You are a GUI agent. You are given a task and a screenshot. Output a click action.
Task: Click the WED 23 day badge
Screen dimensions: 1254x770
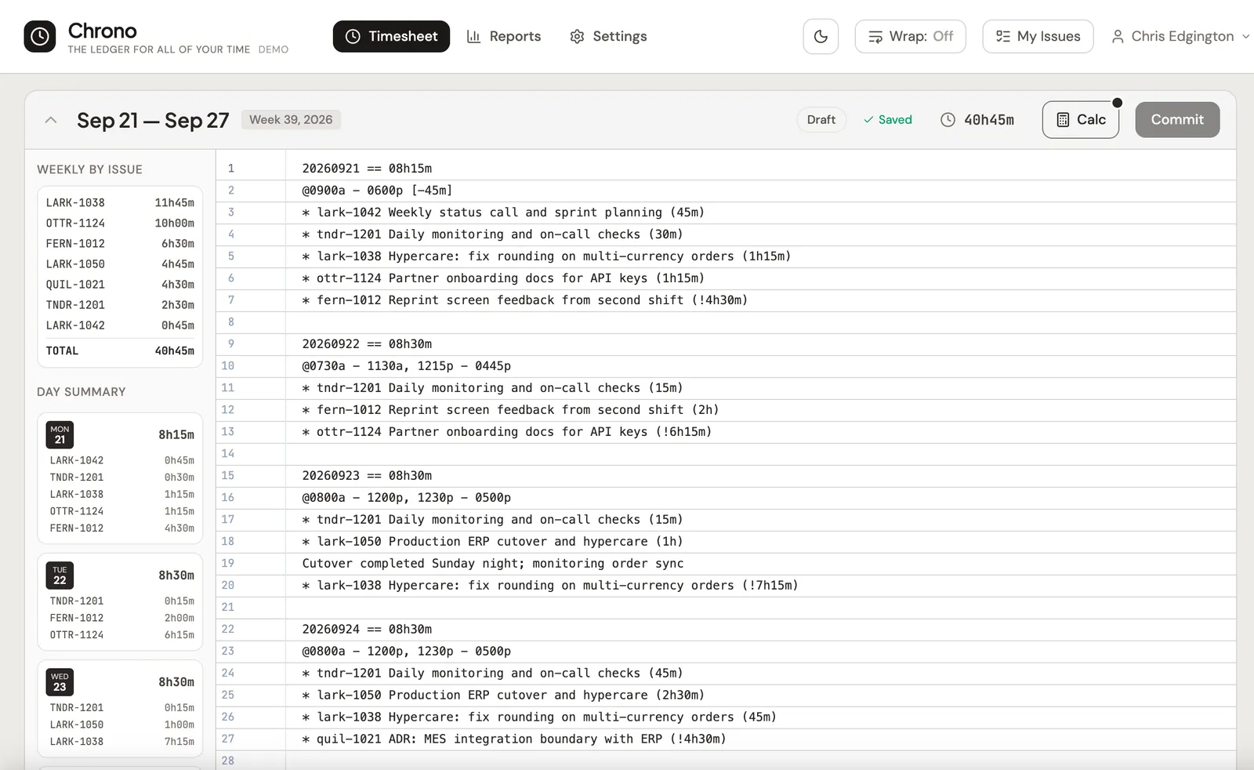(60, 681)
